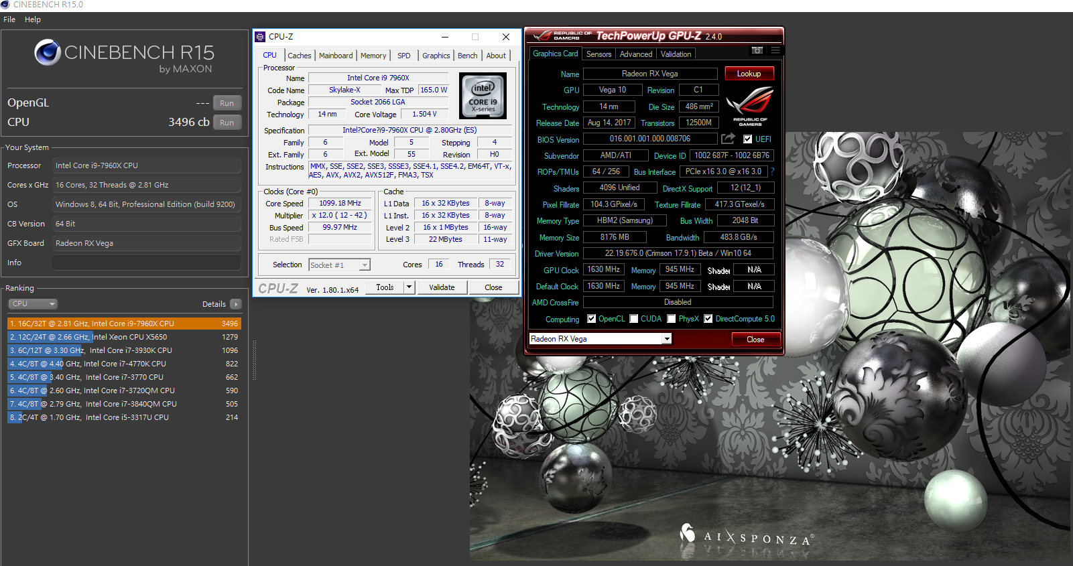Click the BIOS Version value in GPU-Z
The width and height of the screenshot is (1073, 566).
[x=650, y=139]
